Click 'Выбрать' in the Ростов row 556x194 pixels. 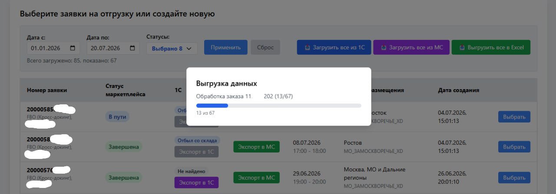(x=514, y=147)
